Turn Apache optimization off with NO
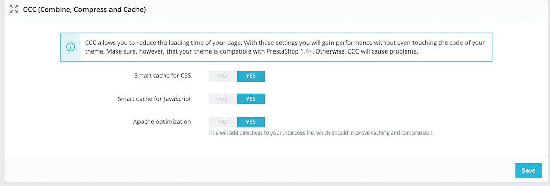This screenshot has height=186, width=550. click(x=223, y=122)
